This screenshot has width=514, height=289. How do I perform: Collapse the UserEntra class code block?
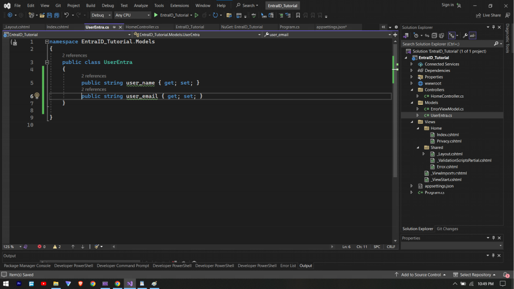click(47, 63)
